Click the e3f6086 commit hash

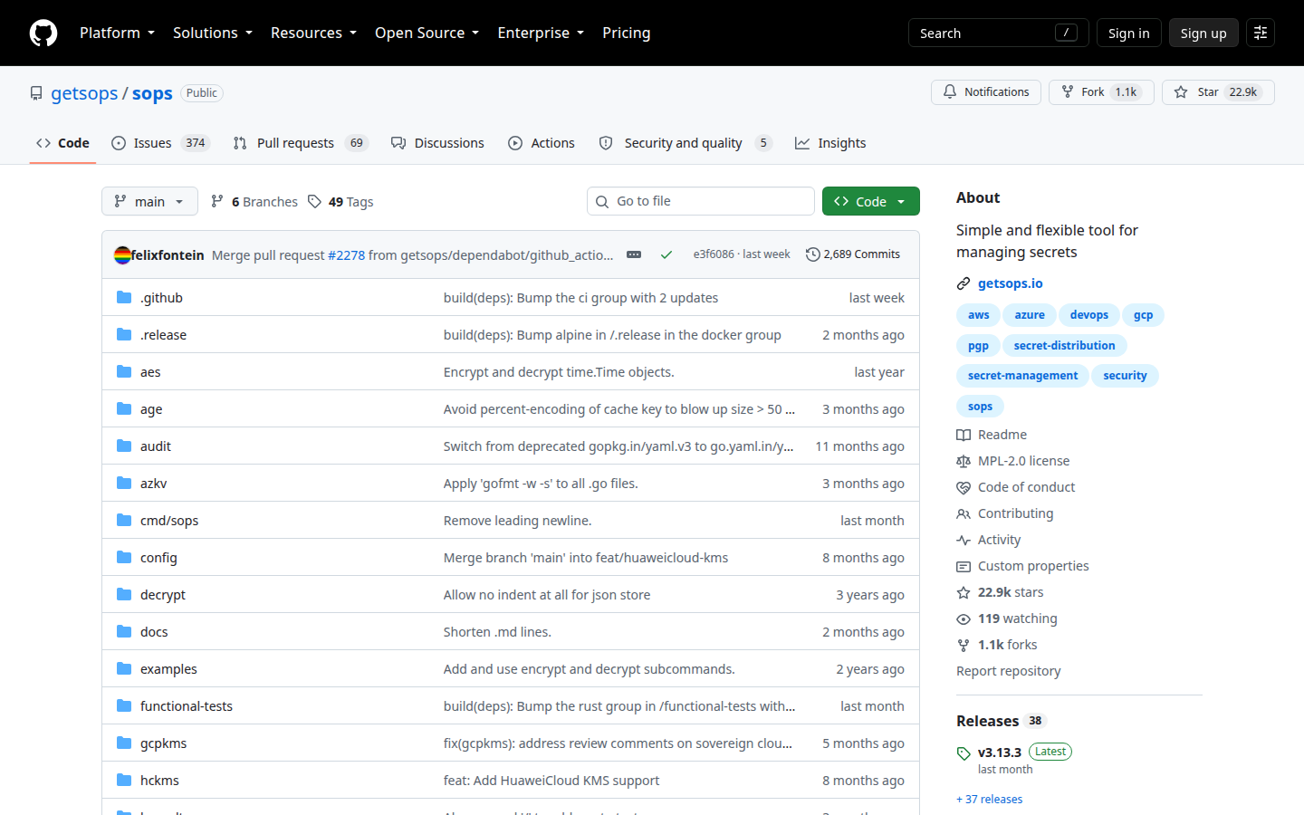(714, 254)
